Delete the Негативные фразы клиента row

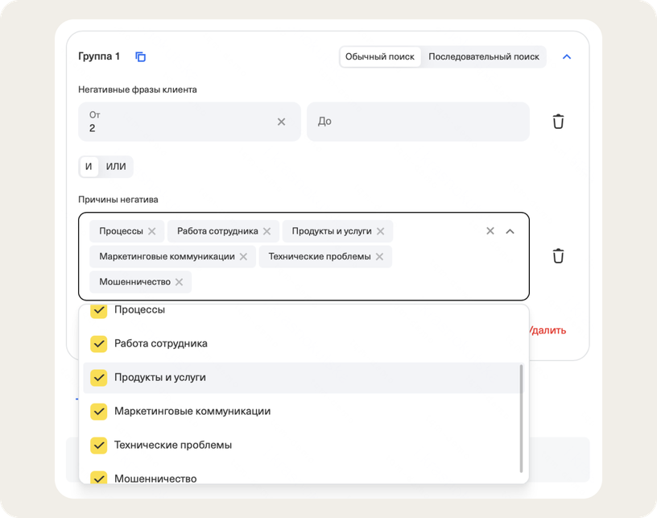pyautogui.click(x=558, y=122)
